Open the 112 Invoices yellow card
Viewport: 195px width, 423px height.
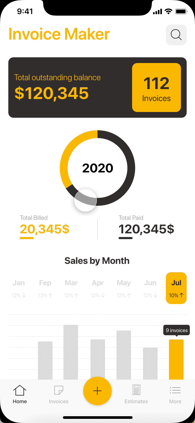click(x=157, y=88)
